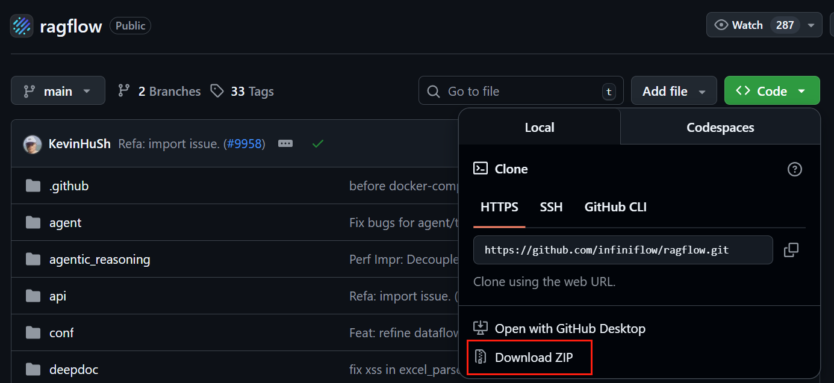834x383 pixels.
Task: Click the 287 watchers count
Action: tap(785, 25)
